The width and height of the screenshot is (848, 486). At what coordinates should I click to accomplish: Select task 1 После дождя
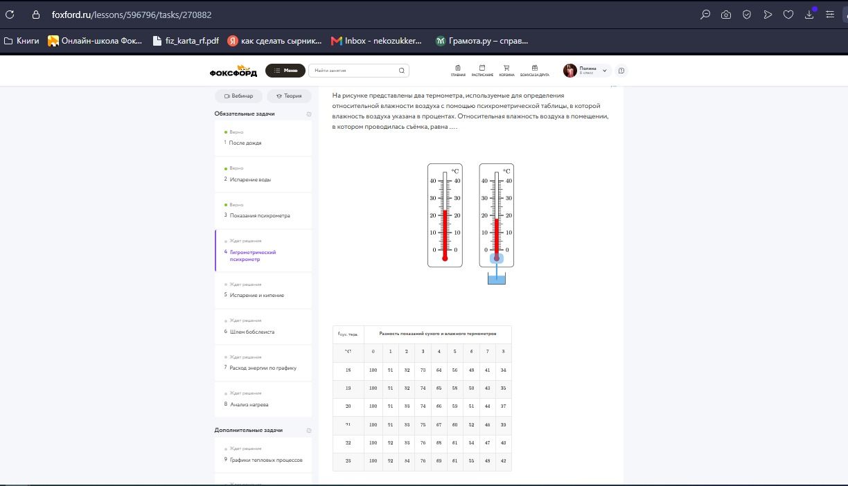(x=263, y=138)
